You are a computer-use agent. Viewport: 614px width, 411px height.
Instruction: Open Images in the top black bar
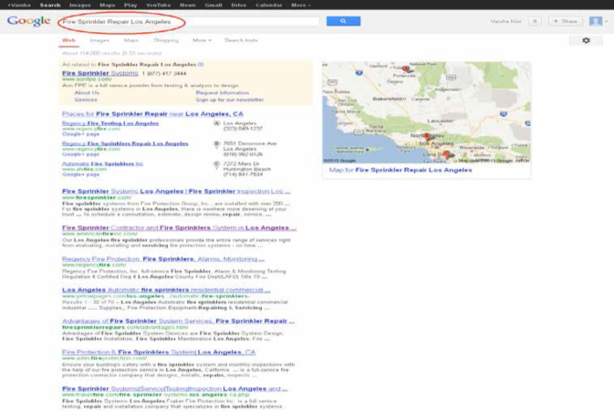point(80,5)
